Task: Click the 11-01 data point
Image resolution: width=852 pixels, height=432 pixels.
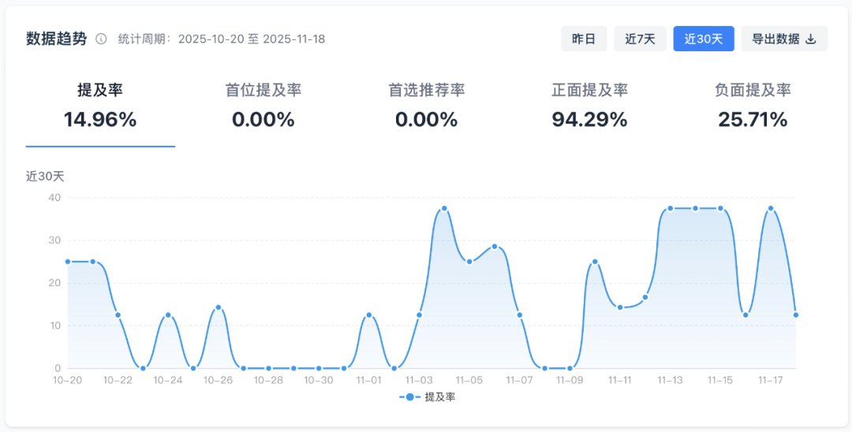Action: pos(369,315)
